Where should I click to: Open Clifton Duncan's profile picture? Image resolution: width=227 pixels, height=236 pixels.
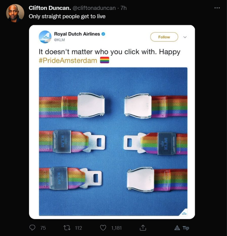15,13
